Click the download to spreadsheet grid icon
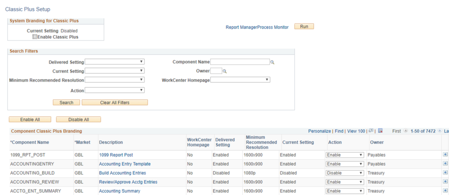This screenshot has width=449, height=195. [x=380, y=131]
